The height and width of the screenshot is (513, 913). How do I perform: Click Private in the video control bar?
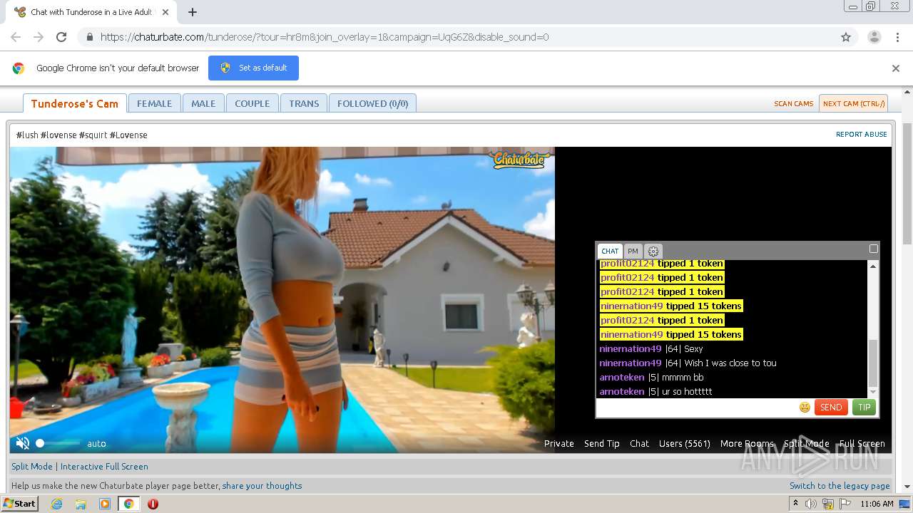[559, 443]
